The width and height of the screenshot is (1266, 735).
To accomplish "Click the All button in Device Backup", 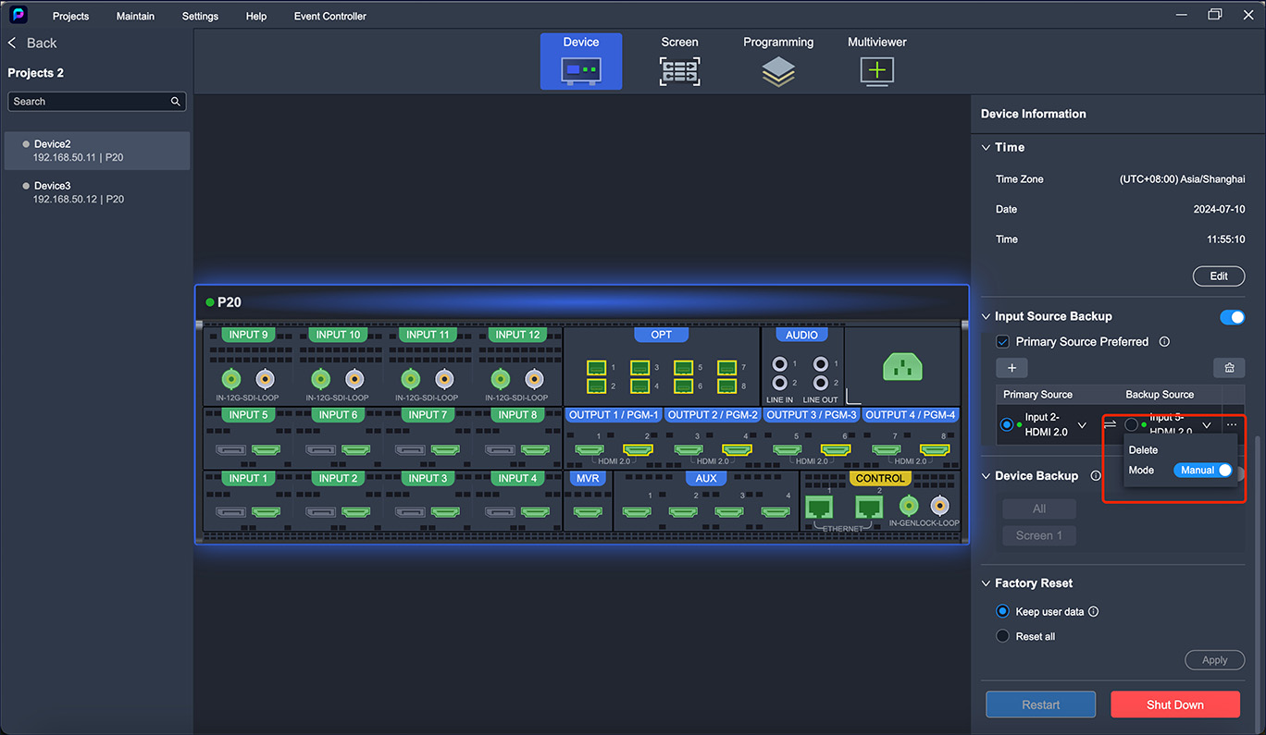I will (1039, 508).
